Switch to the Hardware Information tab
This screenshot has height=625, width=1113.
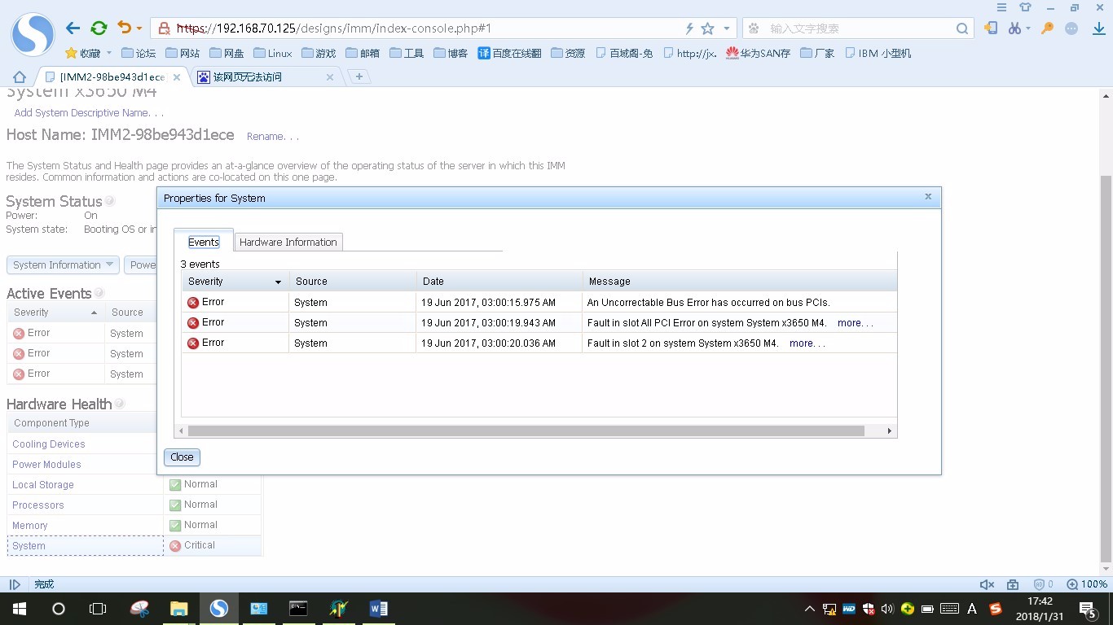point(288,242)
